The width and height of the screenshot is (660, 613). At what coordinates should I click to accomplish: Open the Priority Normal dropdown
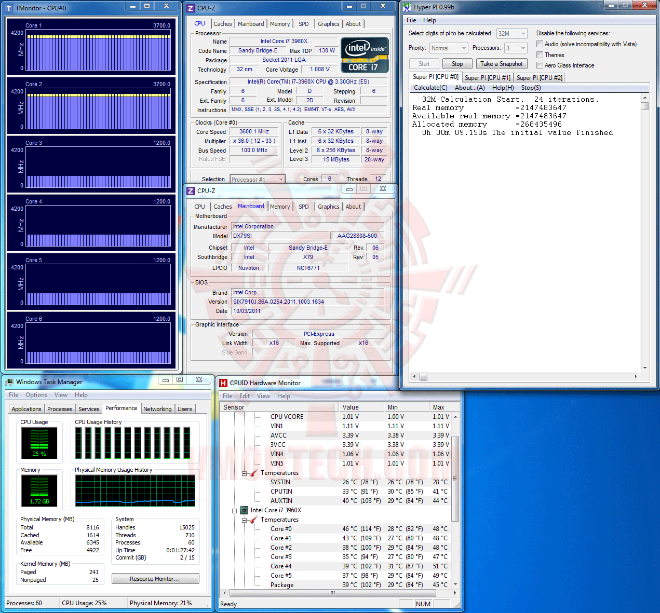(449, 48)
